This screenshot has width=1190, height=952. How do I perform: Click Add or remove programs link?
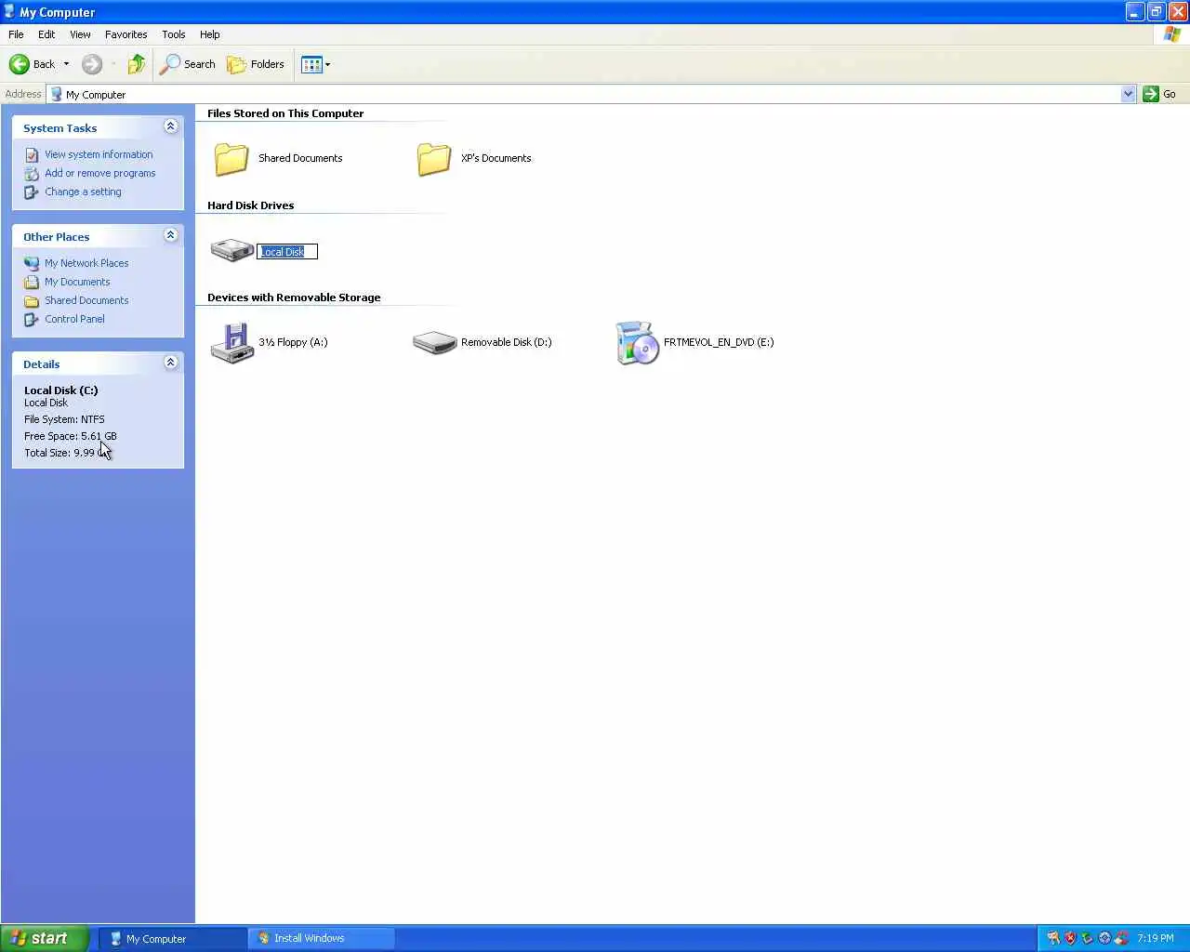pos(99,173)
